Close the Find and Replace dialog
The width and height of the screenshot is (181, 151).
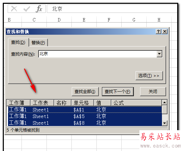[165, 32]
